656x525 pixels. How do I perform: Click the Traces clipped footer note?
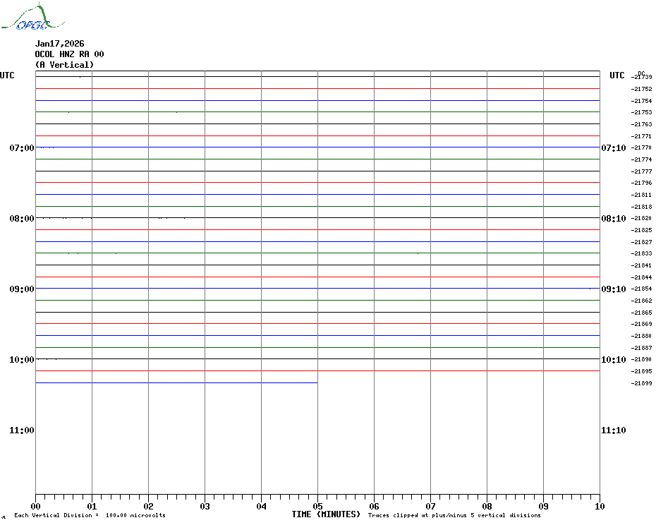(x=454, y=516)
